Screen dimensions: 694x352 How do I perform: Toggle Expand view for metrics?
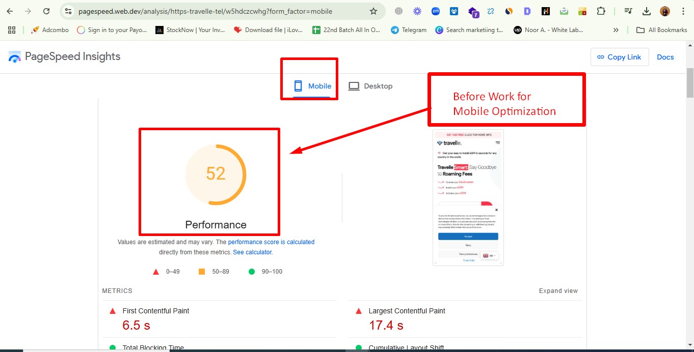tap(558, 291)
